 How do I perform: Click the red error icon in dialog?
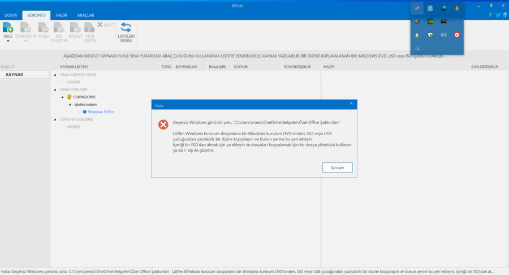(x=163, y=124)
